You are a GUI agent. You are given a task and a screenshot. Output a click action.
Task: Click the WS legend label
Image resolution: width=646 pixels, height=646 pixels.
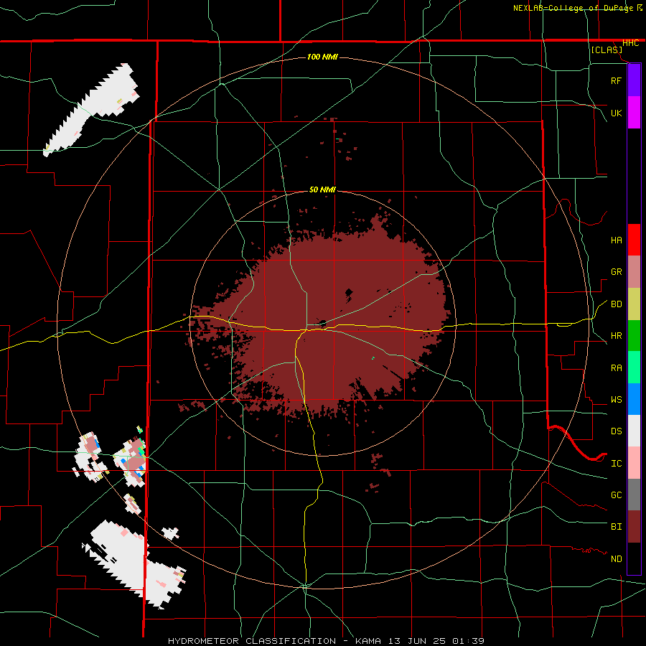616,400
